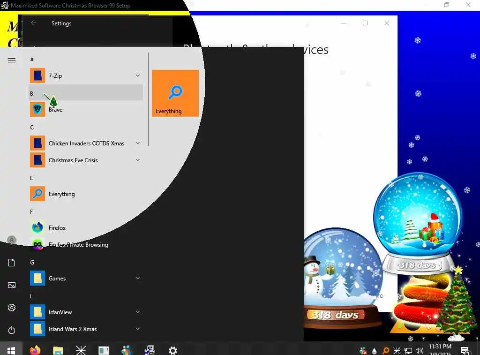Open Settings gear in Start sidebar
The image size is (480, 355).
point(12,308)
